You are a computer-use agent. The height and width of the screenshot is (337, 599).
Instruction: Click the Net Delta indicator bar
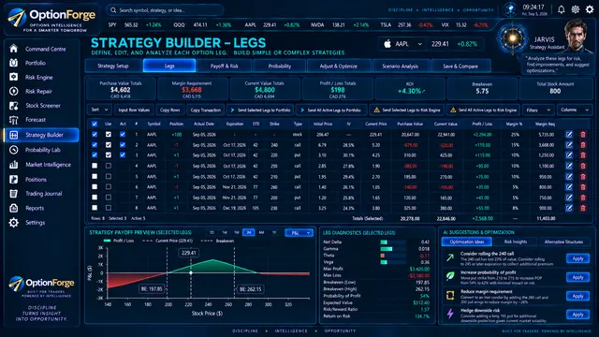pos(393,242)
